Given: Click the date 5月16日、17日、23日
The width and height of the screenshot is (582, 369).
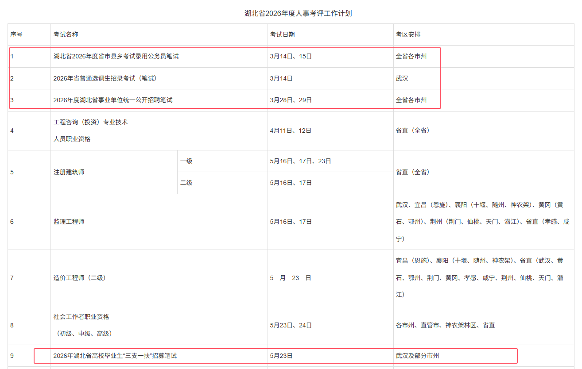Looking at the screenshot, I should [300, 161].
